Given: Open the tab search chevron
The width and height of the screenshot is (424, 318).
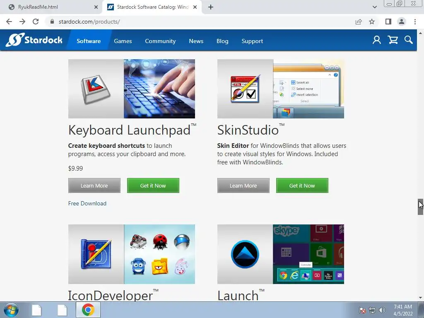Looking at the screenshot, I should coord(374,7).
